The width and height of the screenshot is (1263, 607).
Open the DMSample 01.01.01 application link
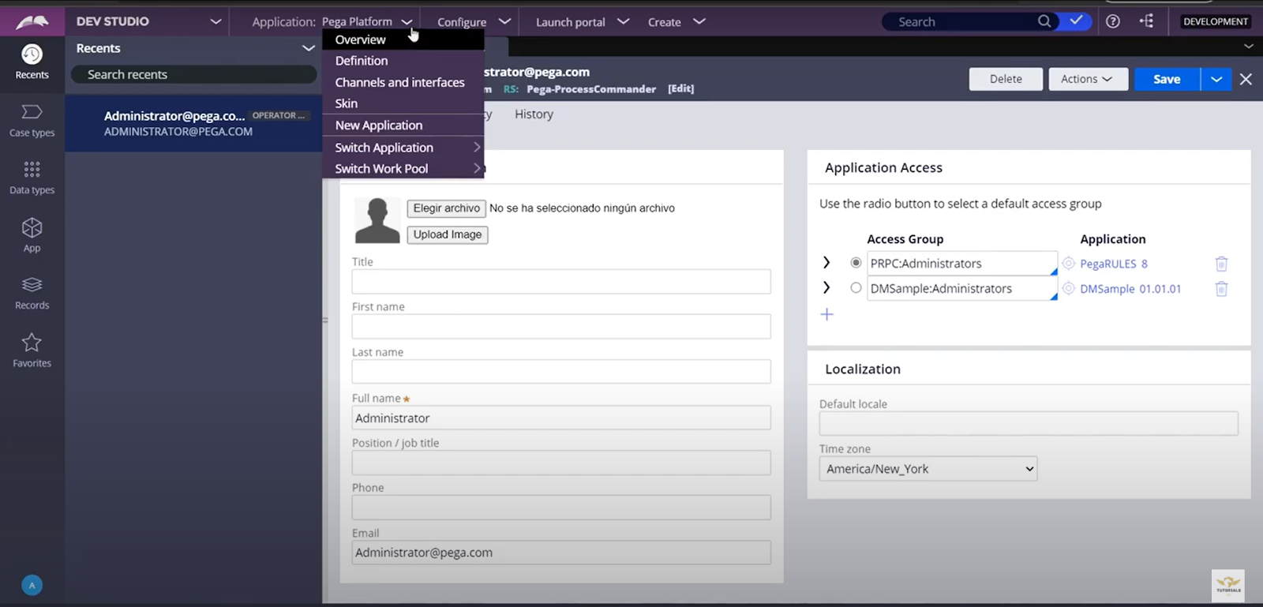pyautogui.click(x=1130, y=289)
